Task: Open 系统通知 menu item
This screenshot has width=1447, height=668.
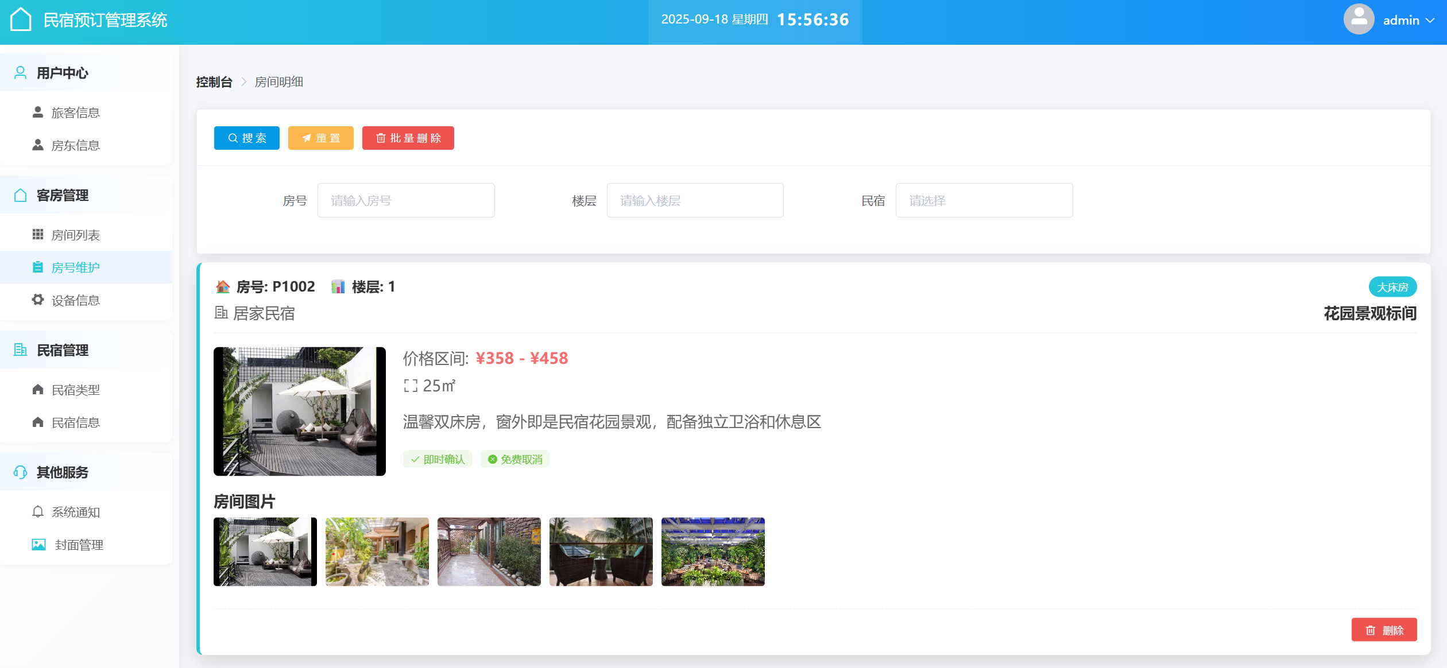Action: [86, 512]
